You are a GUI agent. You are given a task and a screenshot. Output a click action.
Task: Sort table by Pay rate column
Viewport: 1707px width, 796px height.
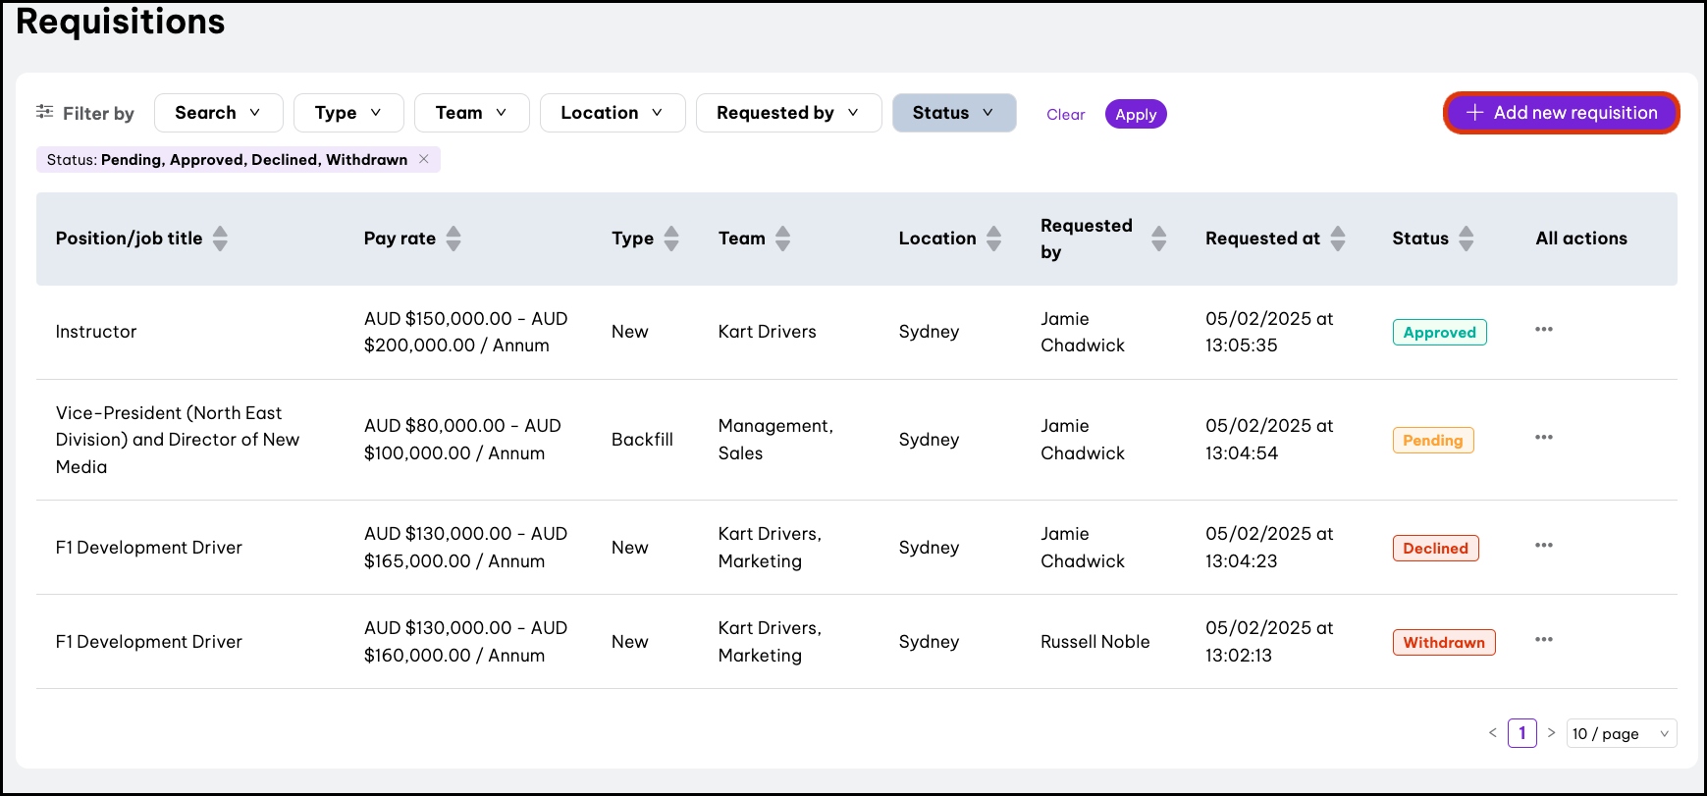[453, 239]
